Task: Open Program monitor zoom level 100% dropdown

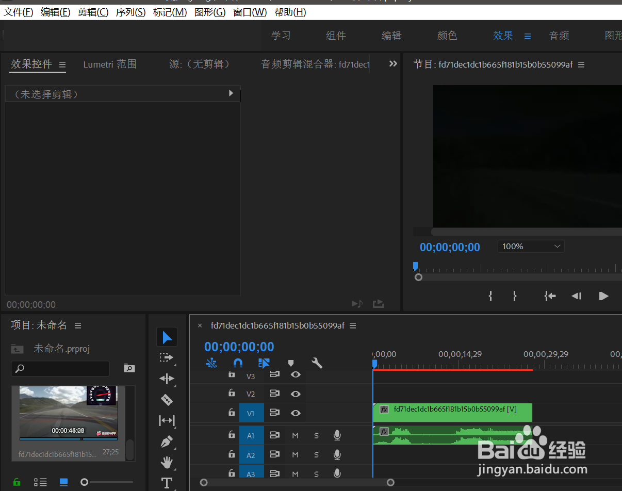Action: pos(531,247)
